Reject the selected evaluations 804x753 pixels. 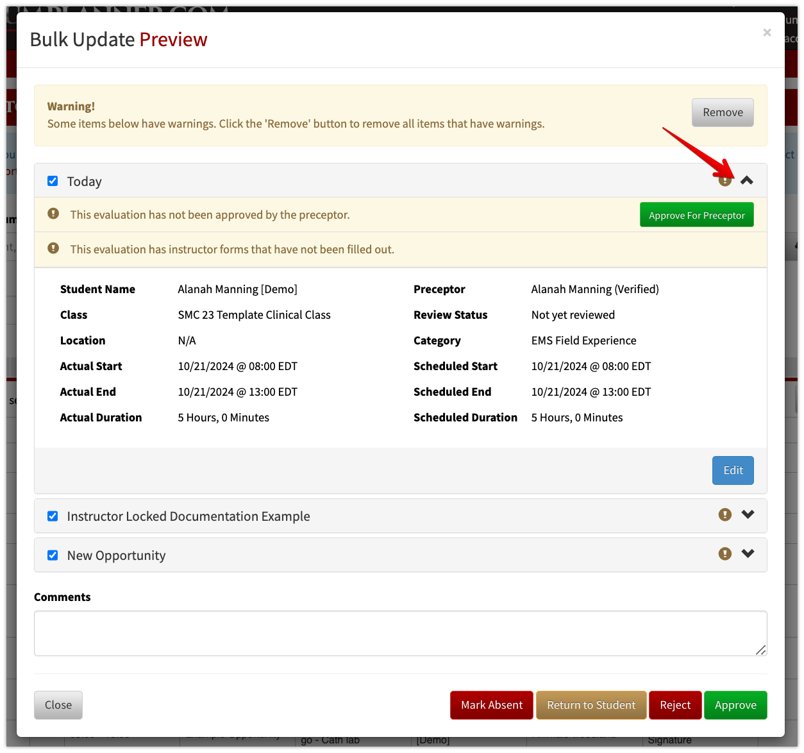pos(675,705)
